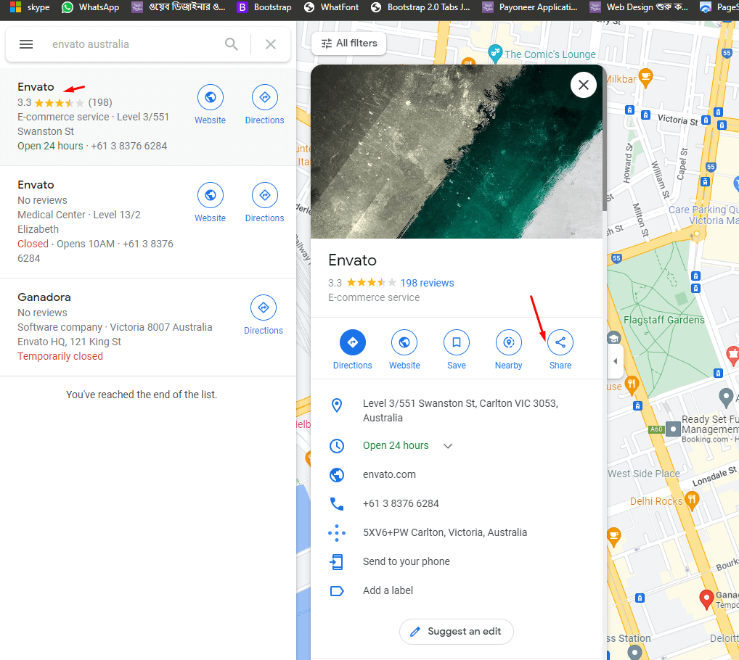Click the 198 reviews link
The image size is (739, 660).
(x=427, y=283)
